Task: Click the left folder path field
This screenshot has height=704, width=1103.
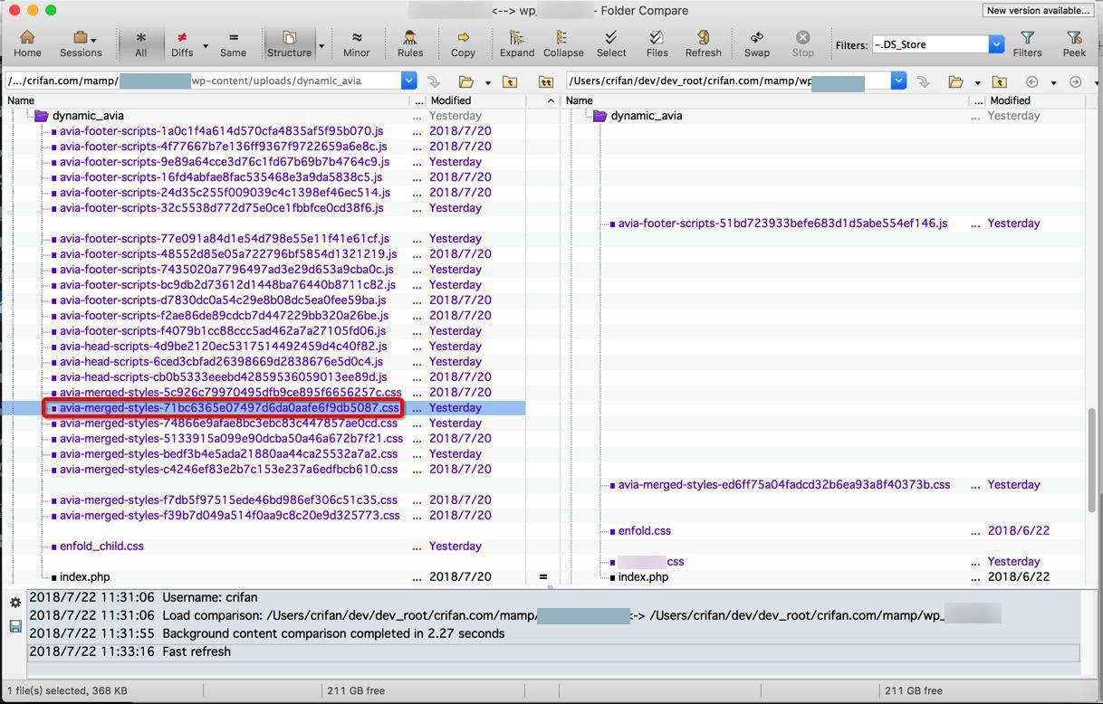Action: click(x=203, y=81)
